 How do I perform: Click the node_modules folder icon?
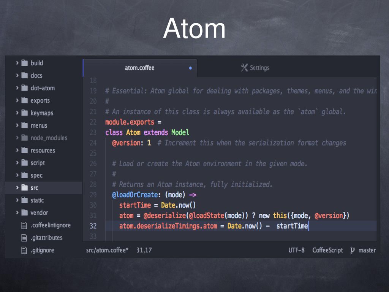[x=25, y=138]
